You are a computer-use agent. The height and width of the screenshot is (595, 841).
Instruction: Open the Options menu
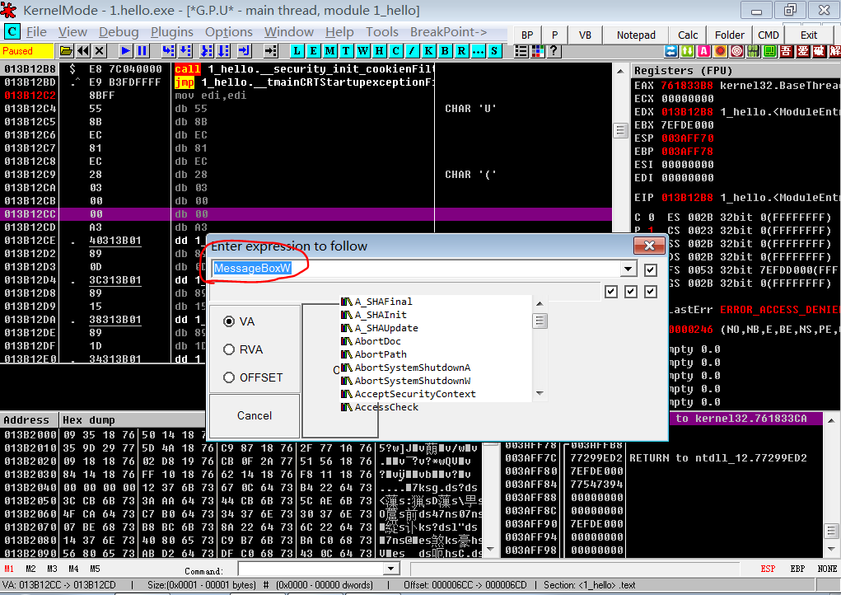click(228, 32)
